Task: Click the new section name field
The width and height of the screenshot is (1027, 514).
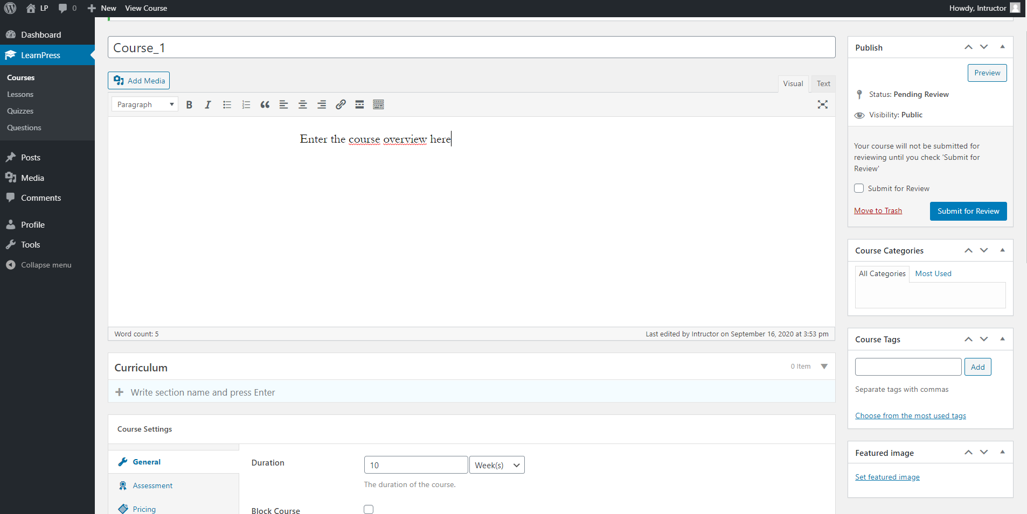Action: pyautogui.click(x=471, y=392)
